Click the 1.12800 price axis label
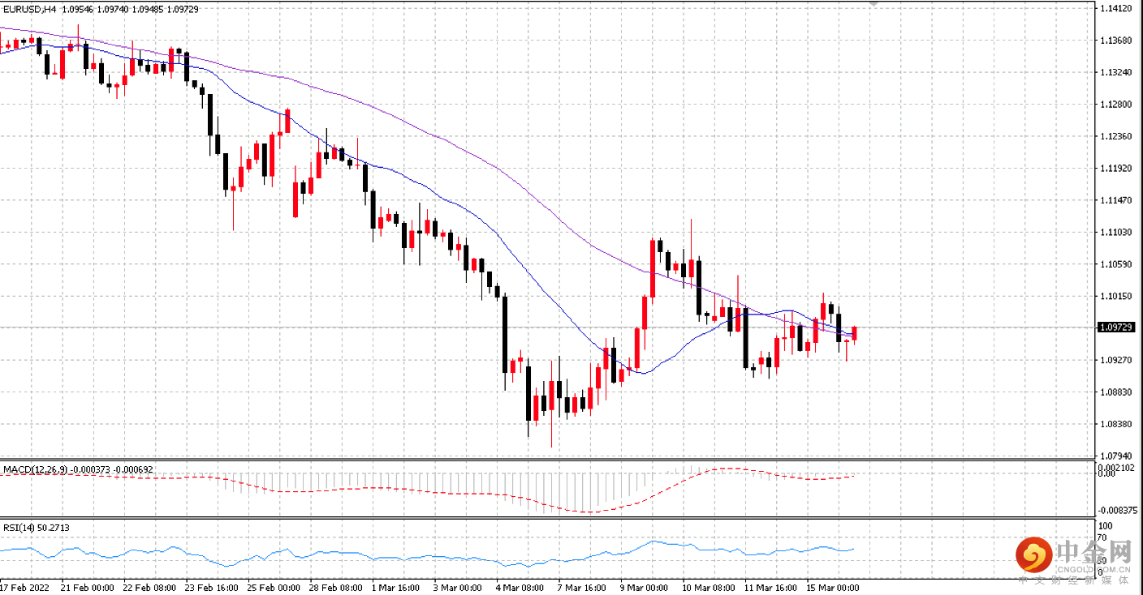1143x595 pixels. (1115, 105)
